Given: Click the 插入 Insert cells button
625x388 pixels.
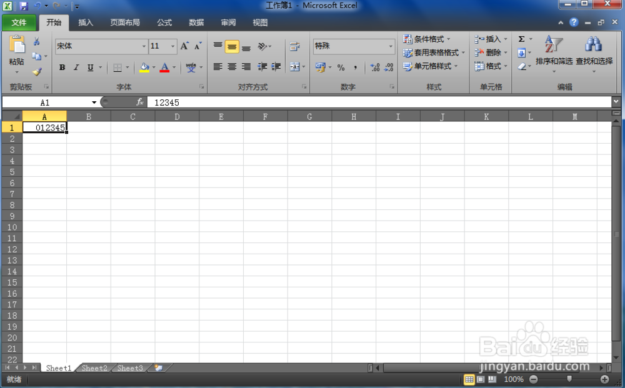Looking at the screenshot, I should click(x=491, y=39).
